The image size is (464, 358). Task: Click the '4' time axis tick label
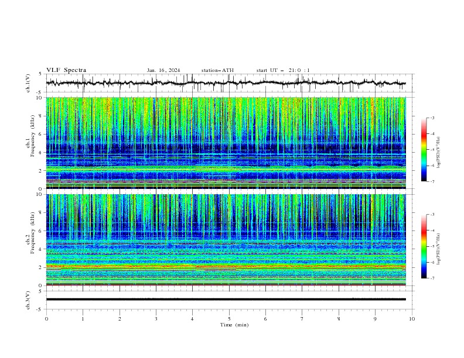click(193, 319)
